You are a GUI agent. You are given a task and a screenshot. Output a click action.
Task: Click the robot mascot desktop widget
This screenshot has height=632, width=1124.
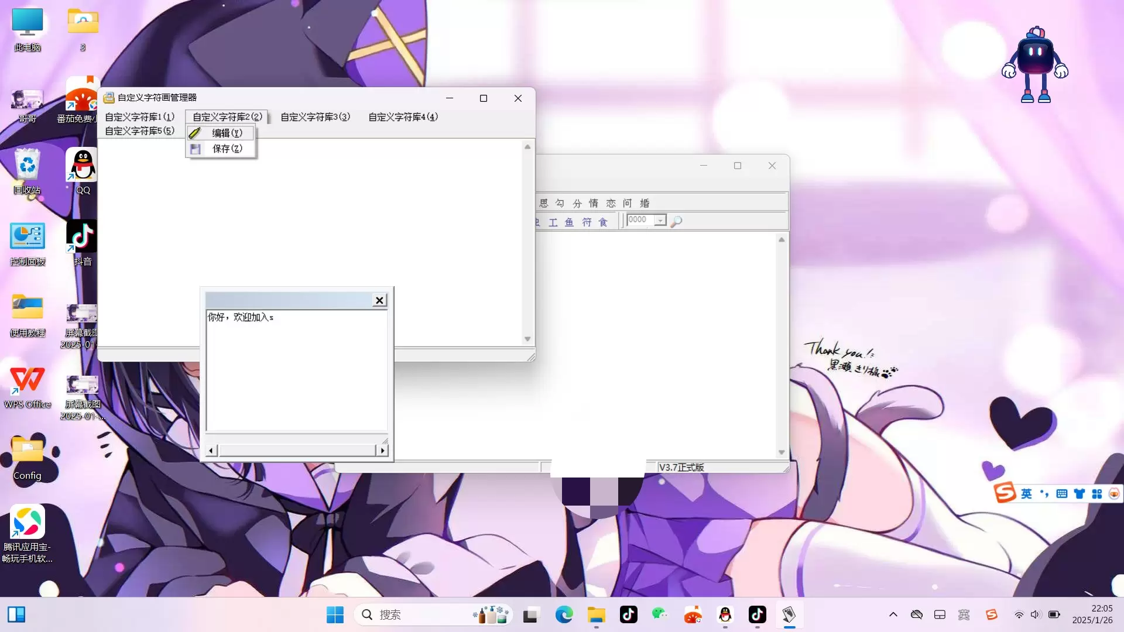coord(1035,65)
